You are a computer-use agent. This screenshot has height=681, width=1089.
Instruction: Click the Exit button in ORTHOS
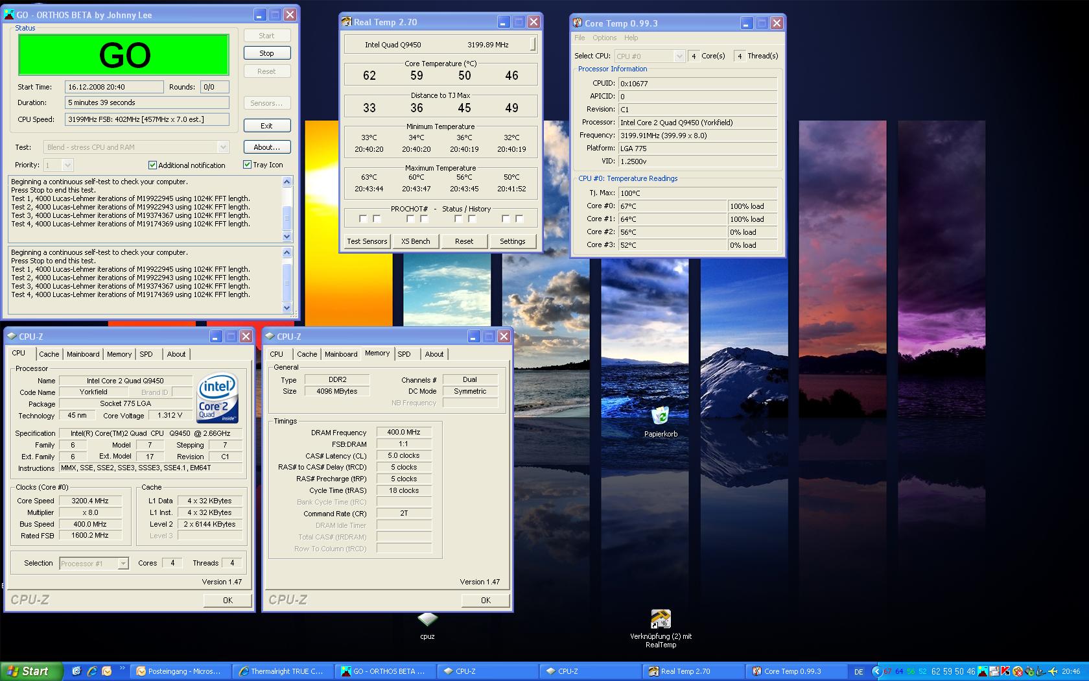(267, 126)
